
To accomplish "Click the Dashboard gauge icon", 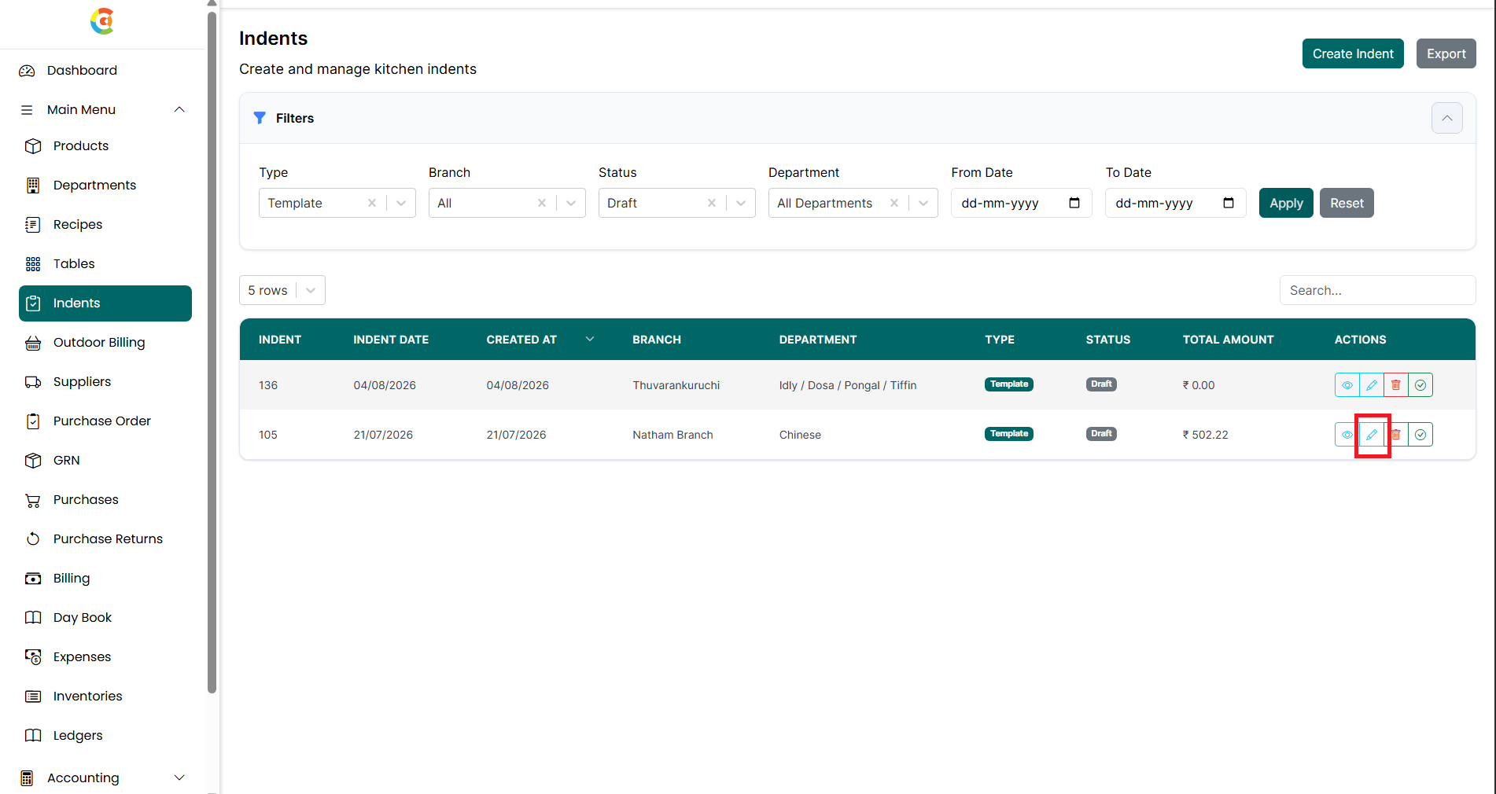I will (x=27, y=71).
